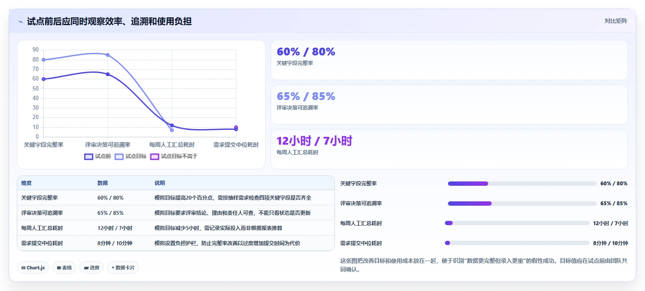Click the 每周人工汇总耗时 progress bar

tap(517, 223)
